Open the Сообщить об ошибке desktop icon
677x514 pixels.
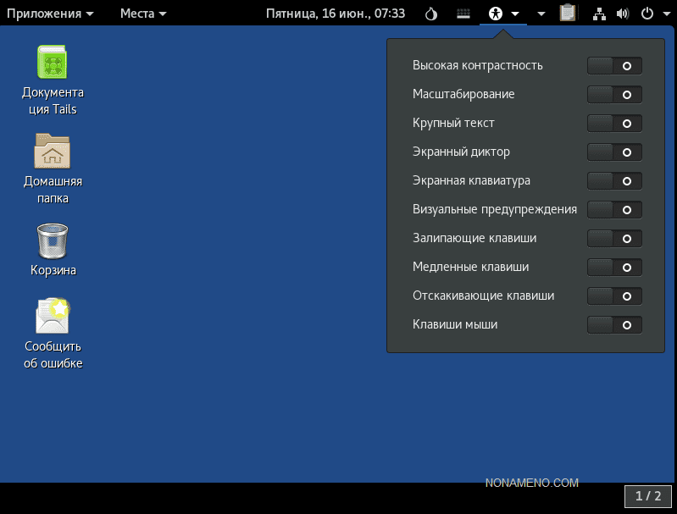(53, 317)
